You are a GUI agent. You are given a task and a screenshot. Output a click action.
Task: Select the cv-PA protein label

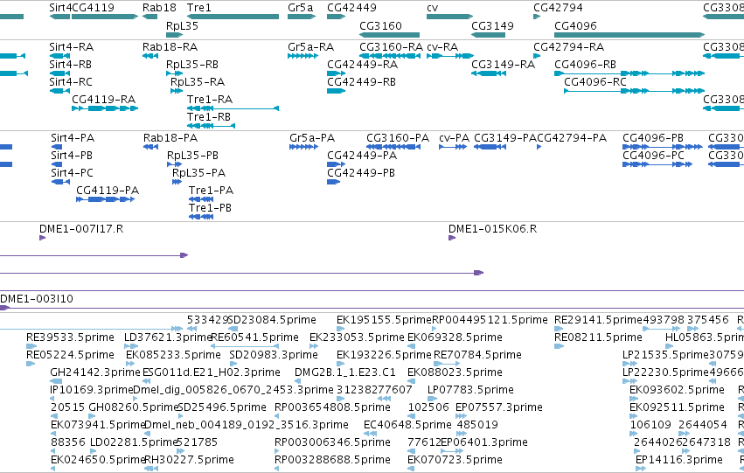[454, 138]
